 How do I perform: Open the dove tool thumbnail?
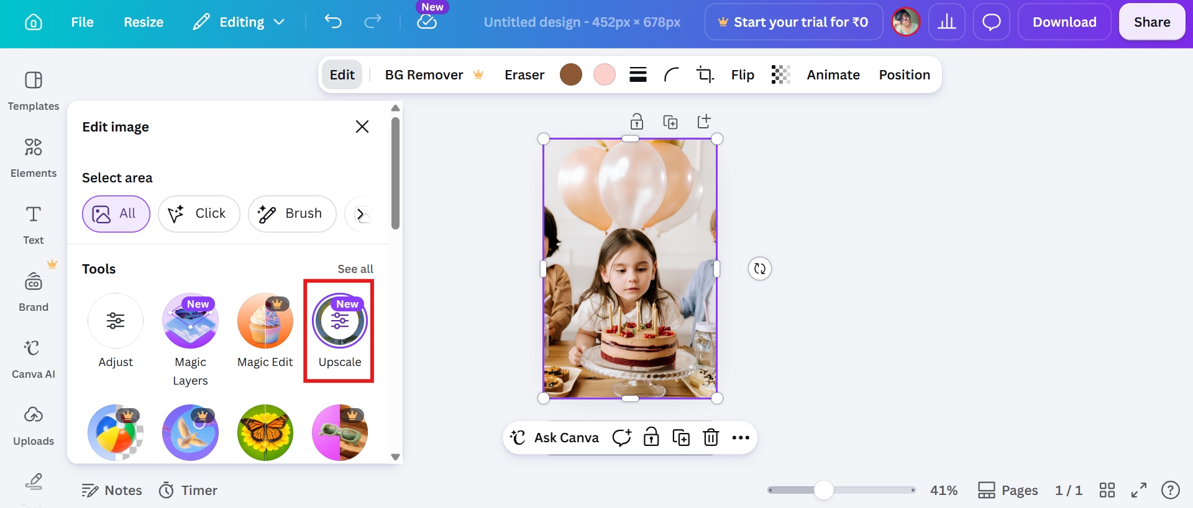tap(190, 432)
